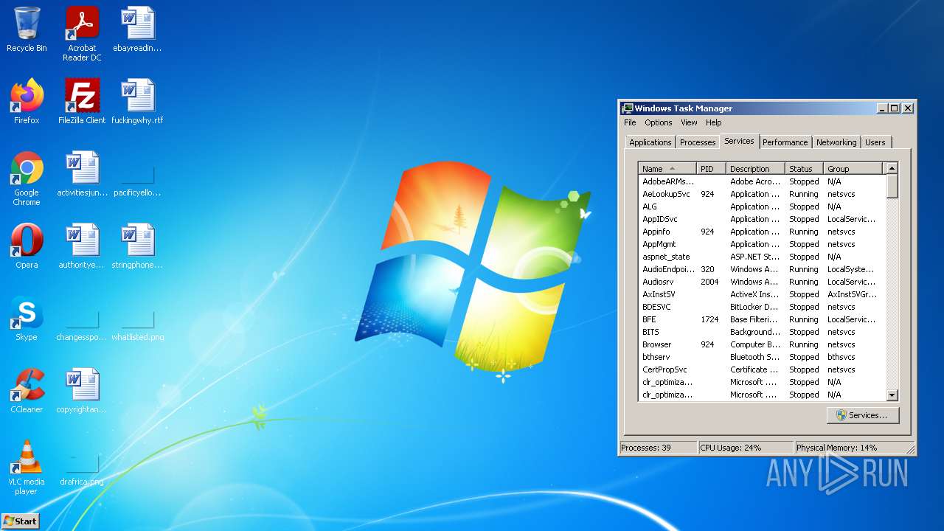Select the stringphone Word document

point(137,246)
